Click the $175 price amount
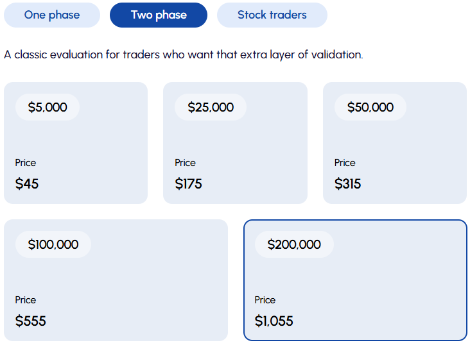 [188, 184]
